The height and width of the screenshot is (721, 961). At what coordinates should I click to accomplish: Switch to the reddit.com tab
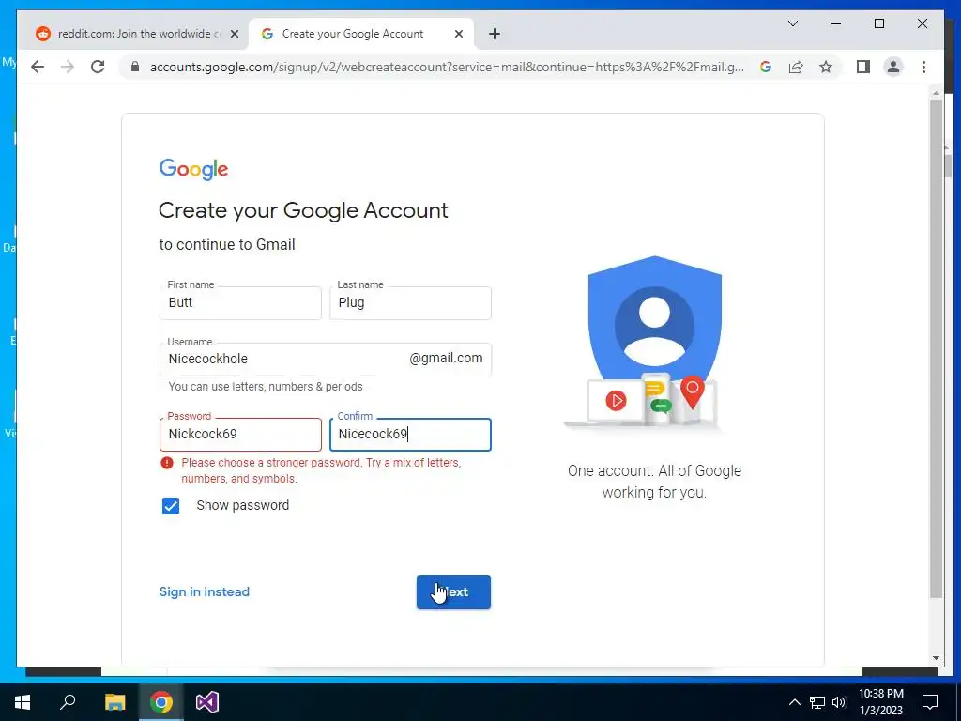(x=133, y=35)
